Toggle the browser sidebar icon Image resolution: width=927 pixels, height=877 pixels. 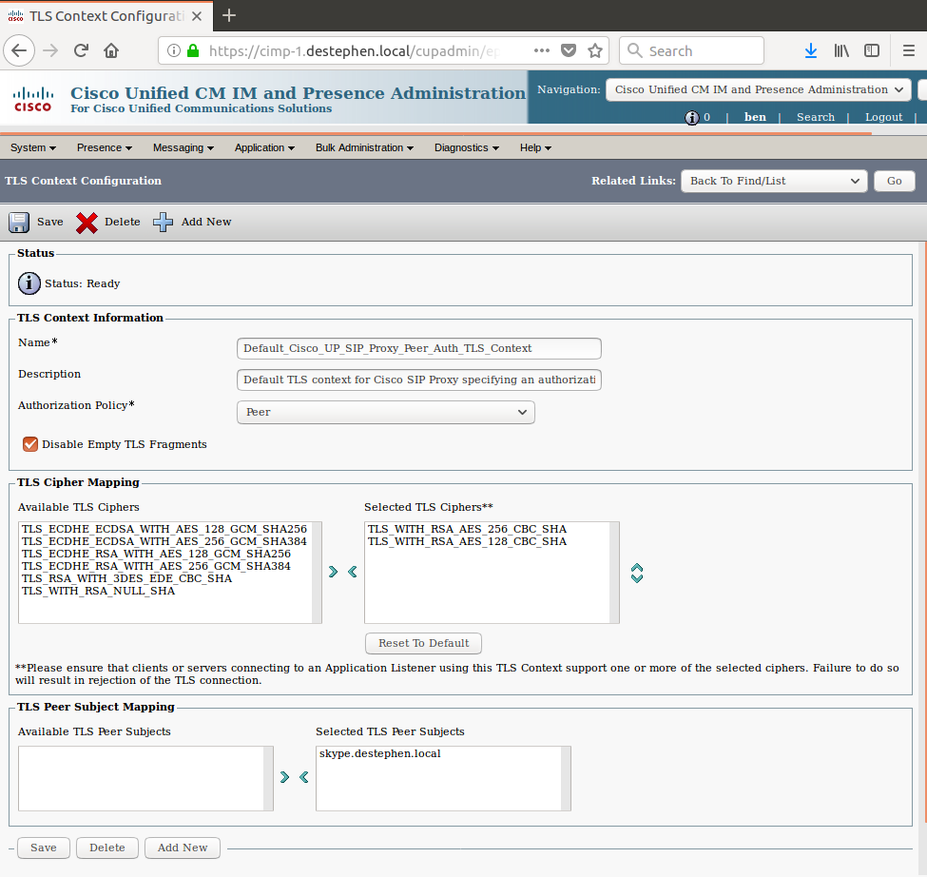click(x=872, y=50)
